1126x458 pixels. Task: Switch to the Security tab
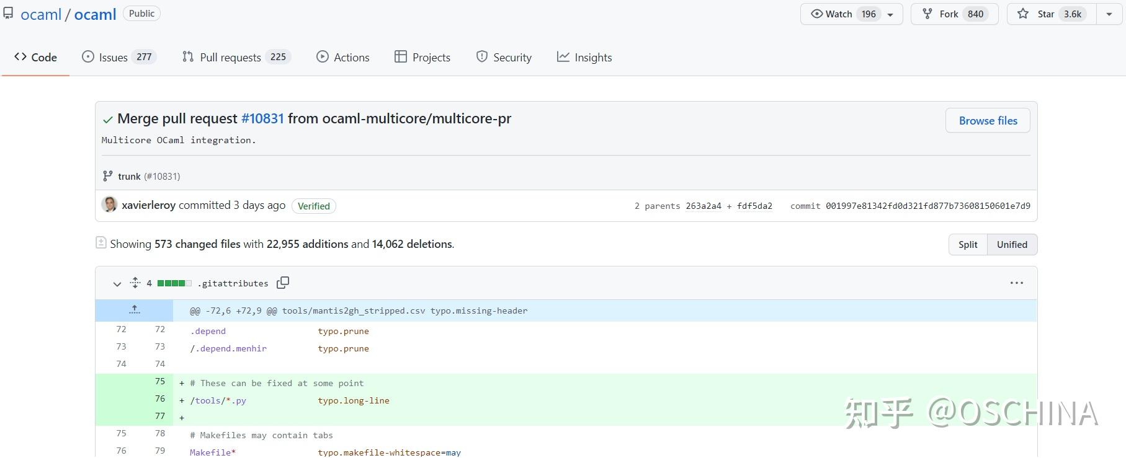click(x=504, y=57)
